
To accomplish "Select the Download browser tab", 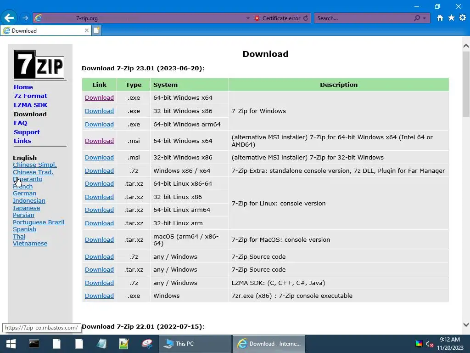I will 45,31.
